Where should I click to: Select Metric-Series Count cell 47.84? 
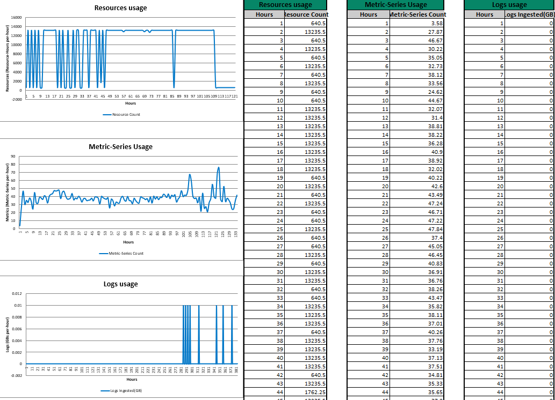[x=416, y=229]
